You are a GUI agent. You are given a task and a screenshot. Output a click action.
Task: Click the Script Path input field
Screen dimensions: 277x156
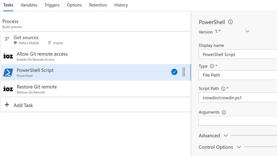(x=238, y=97)
